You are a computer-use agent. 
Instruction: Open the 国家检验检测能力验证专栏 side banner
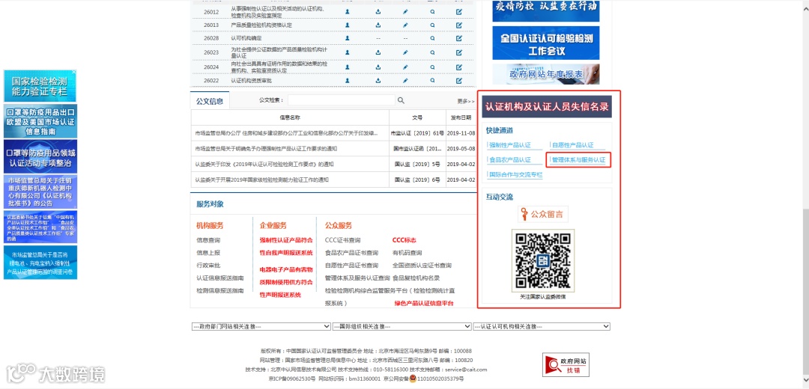40,86
